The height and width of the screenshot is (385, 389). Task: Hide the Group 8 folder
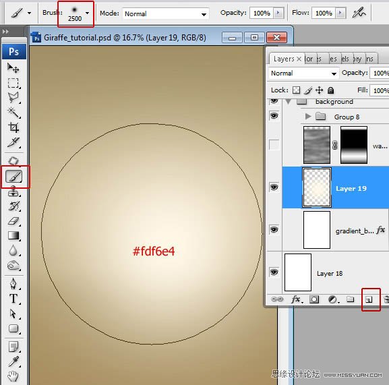coord(274,116)
